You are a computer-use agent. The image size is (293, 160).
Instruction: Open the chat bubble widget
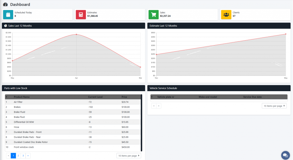pyautogui.click(x=285, y=155)
